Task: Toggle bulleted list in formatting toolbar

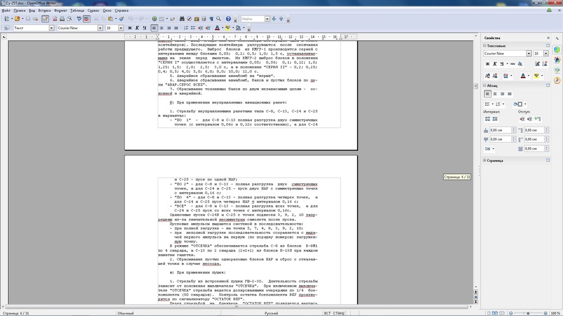Action: [193, 28]
